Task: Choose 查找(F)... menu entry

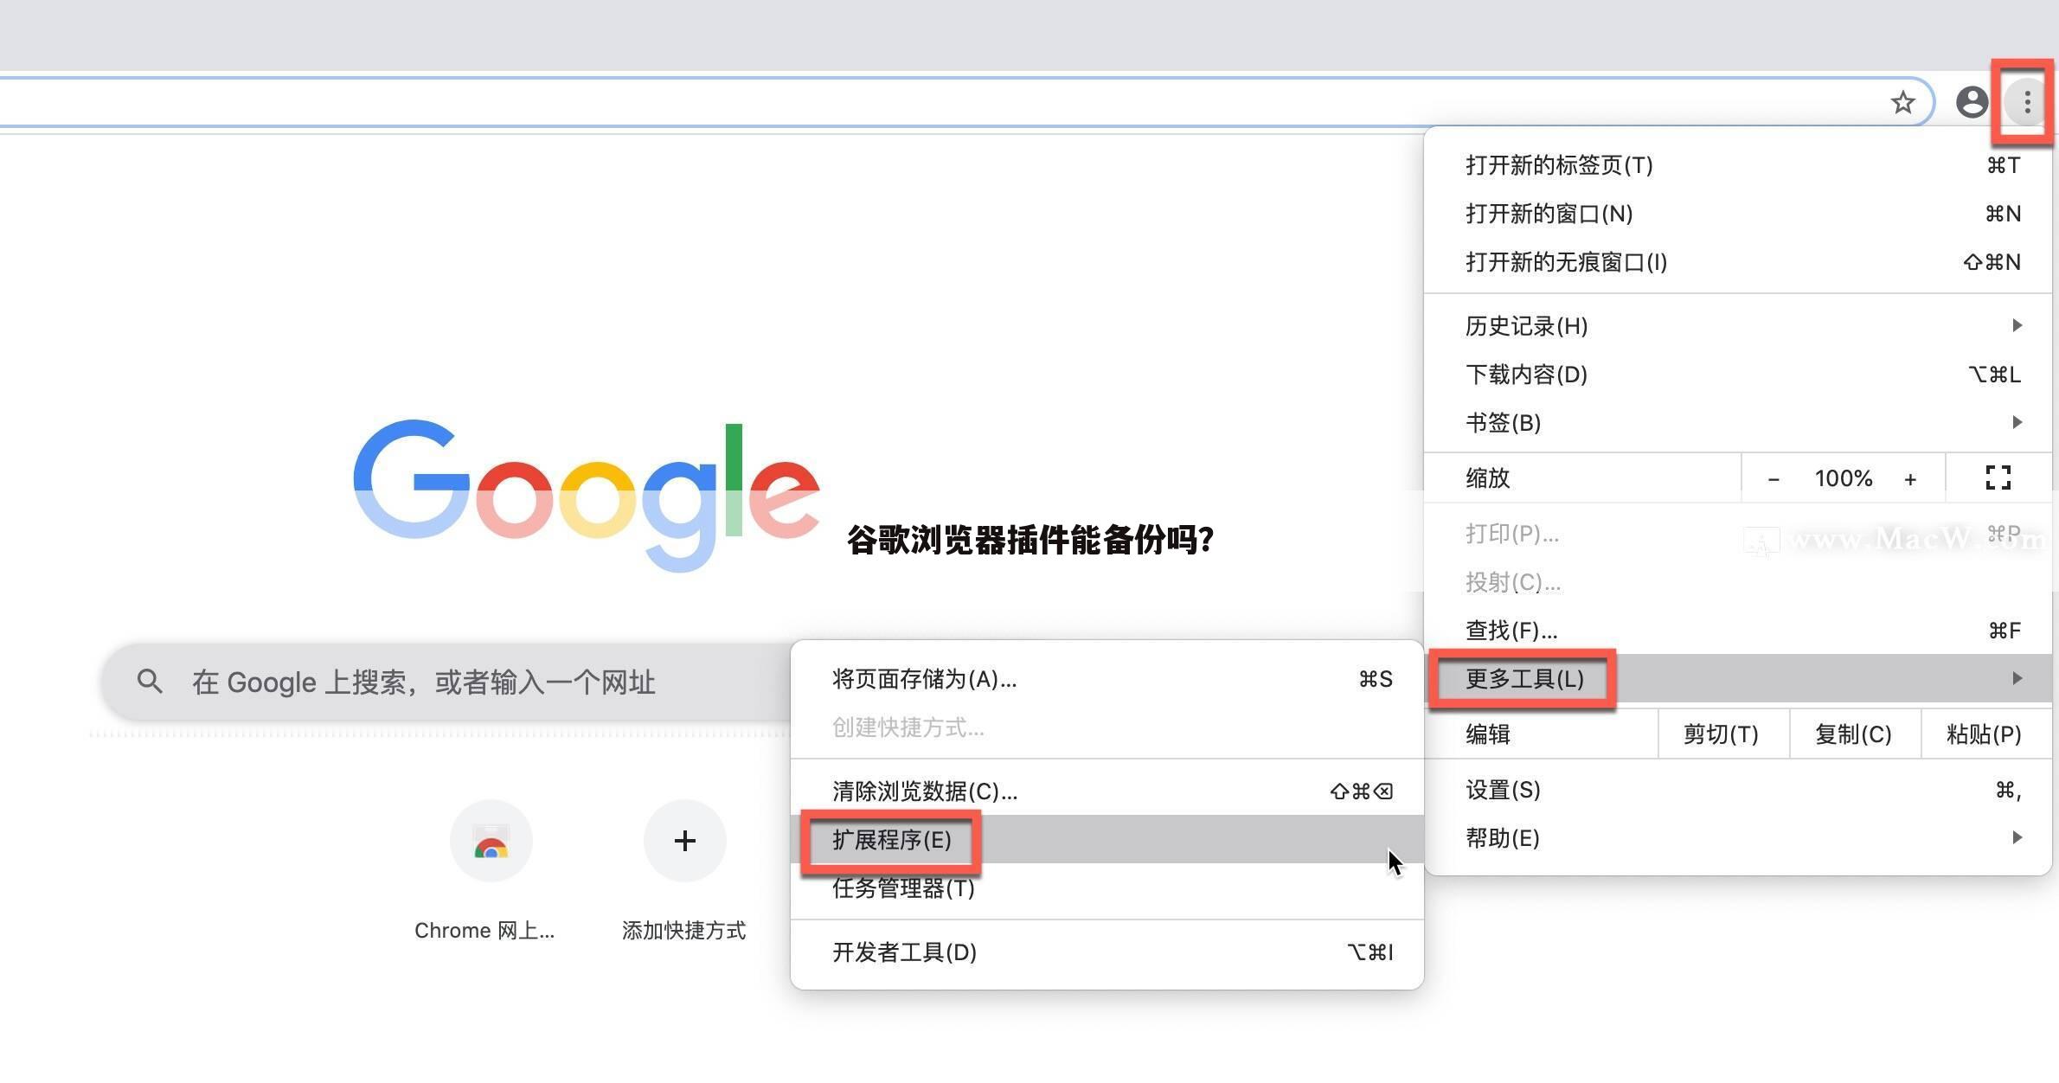Action: 1738,631
